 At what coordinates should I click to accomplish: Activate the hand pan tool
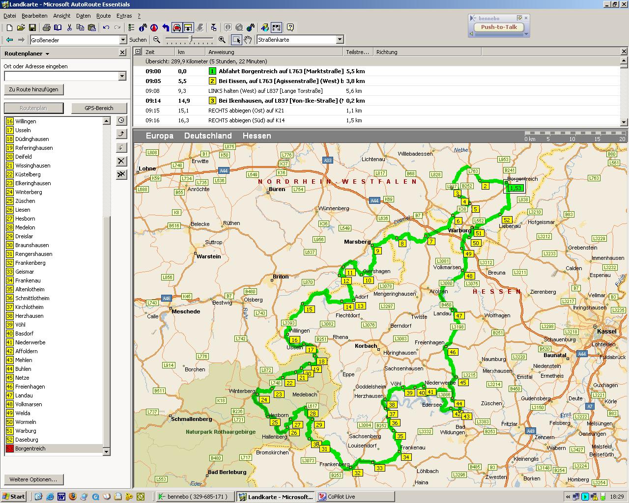point(248,40)
